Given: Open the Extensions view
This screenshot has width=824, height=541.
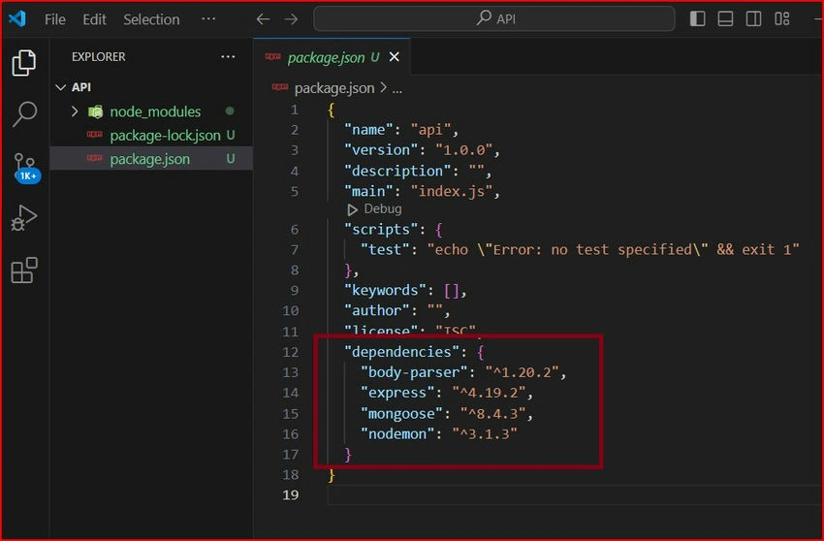Looking at the screenshot, I should (x=24, y=270).
